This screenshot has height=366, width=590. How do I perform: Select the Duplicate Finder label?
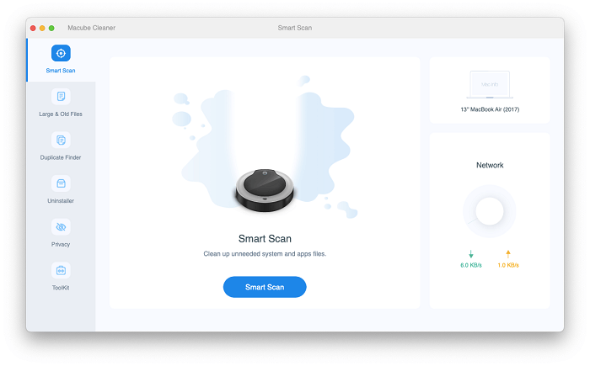61,157
